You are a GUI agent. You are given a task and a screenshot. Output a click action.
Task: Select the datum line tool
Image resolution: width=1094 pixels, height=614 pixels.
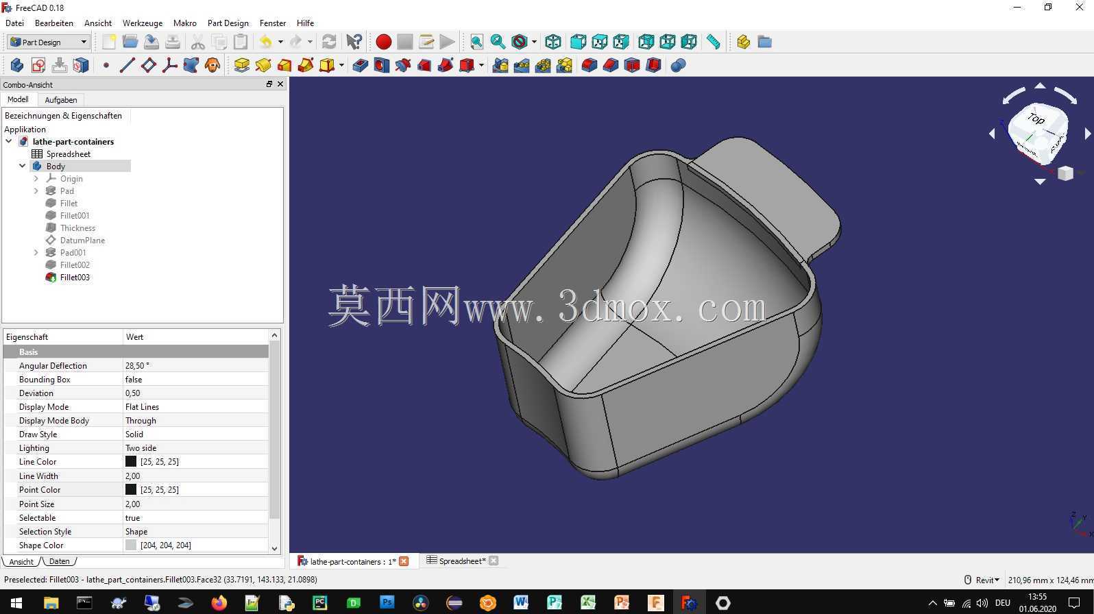tap(127, 65)
